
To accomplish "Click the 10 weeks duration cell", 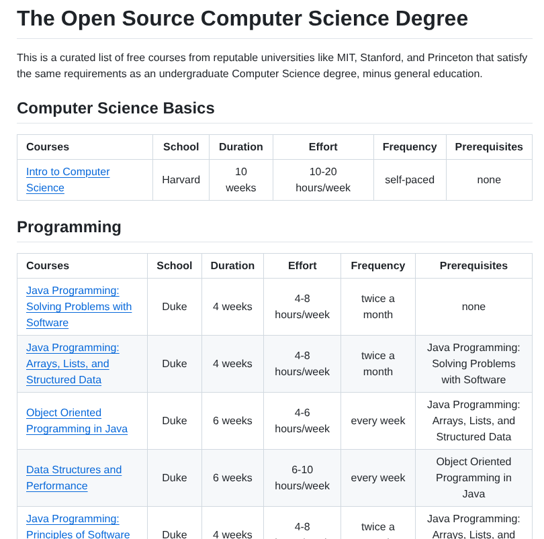I will click(241, 180).
